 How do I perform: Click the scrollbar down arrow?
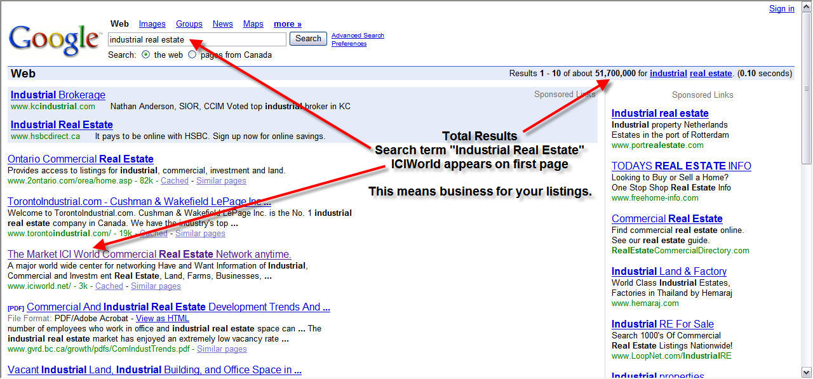807,372
